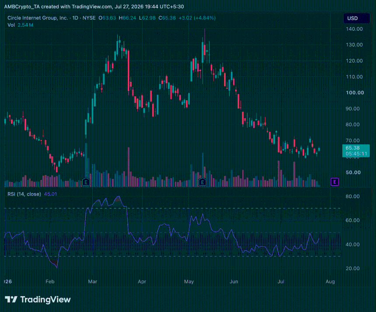The image size is (376, 312).
Task: Click the AMBCrypto_TA attribution text
Action: tap(94, 7)
